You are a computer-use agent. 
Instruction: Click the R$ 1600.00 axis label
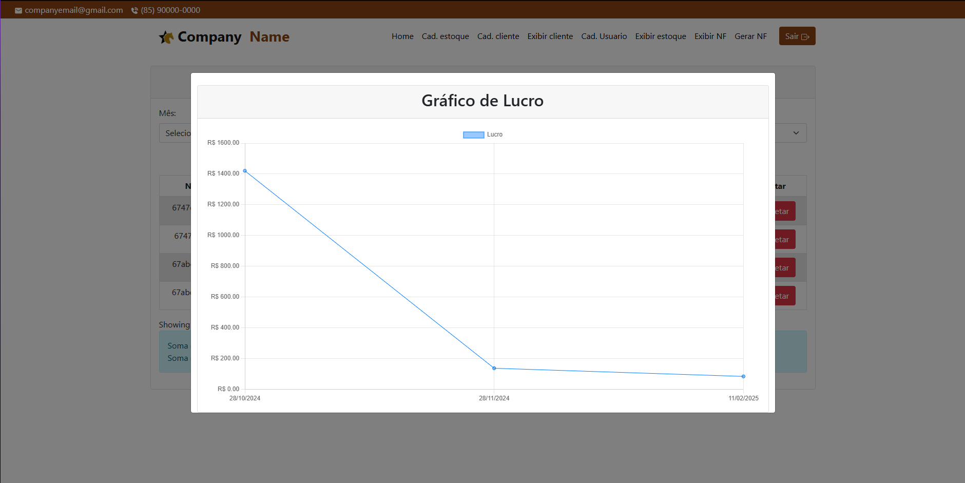223,143
